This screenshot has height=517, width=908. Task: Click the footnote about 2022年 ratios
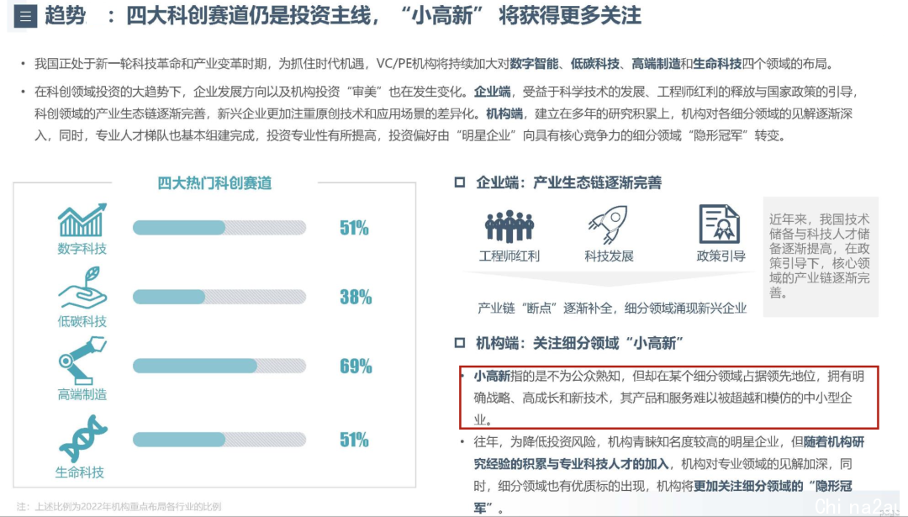coord(119,507)
